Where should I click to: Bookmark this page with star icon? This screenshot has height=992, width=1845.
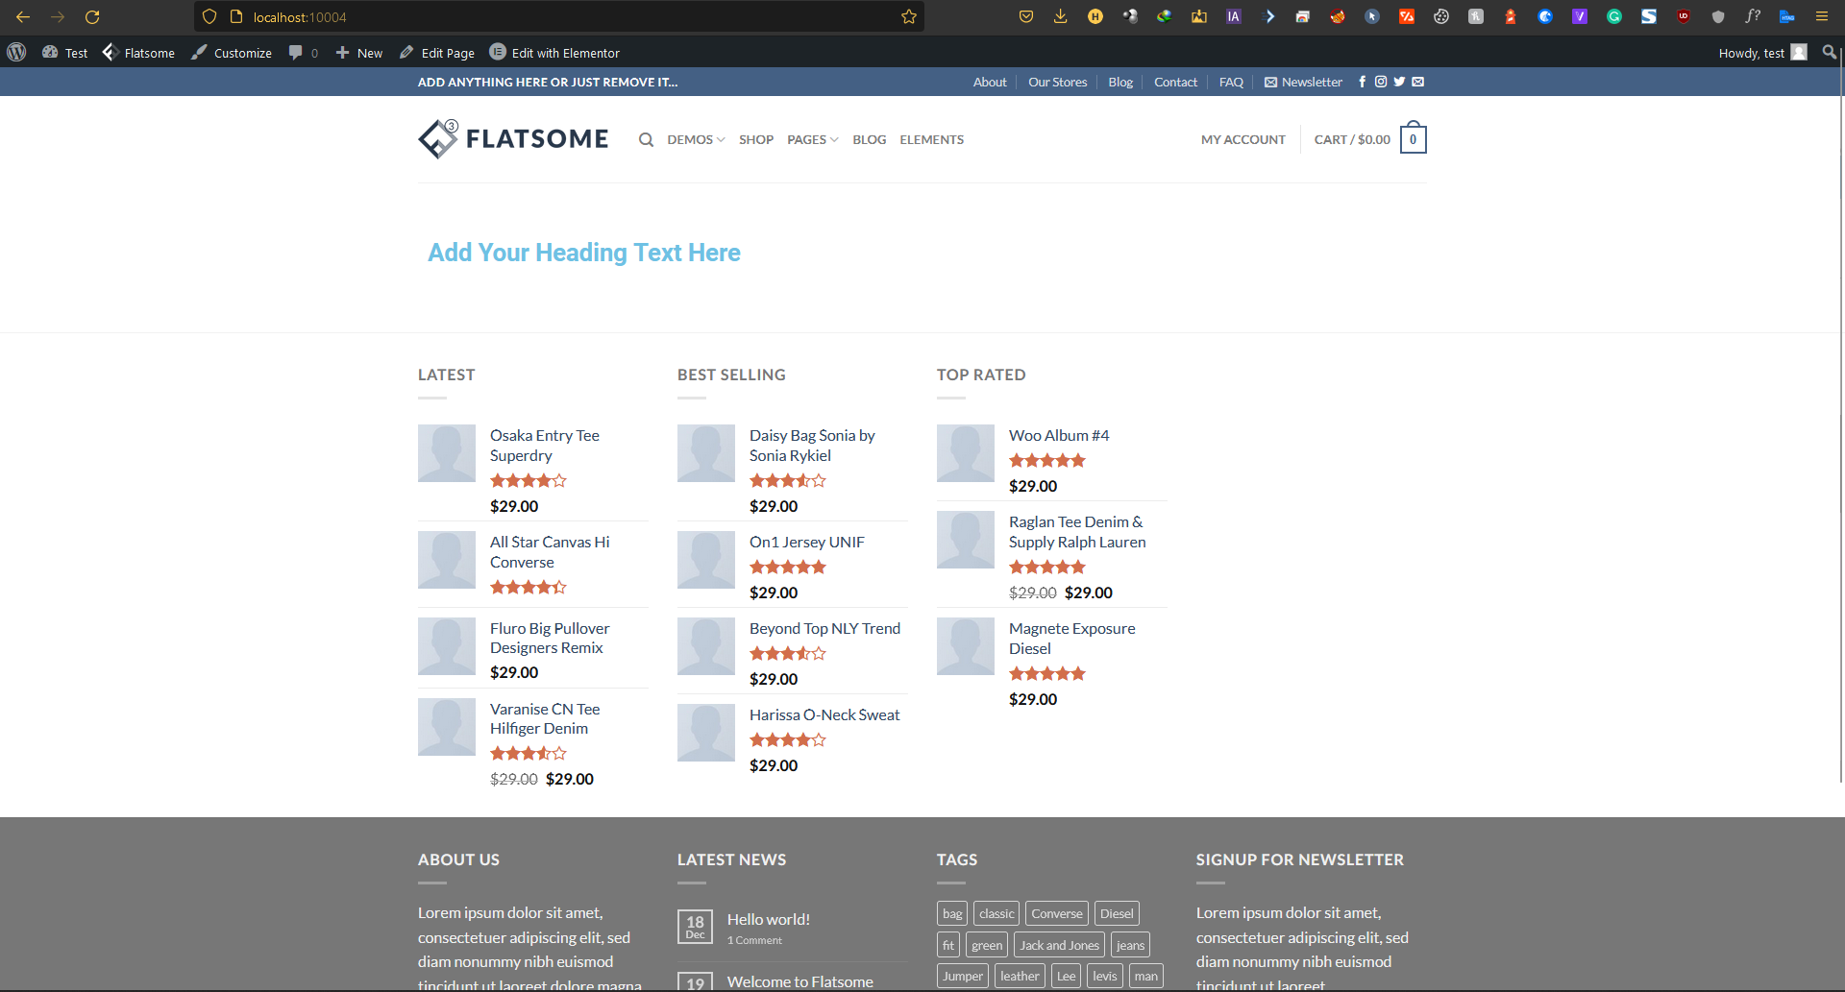[x=908, y=17]
